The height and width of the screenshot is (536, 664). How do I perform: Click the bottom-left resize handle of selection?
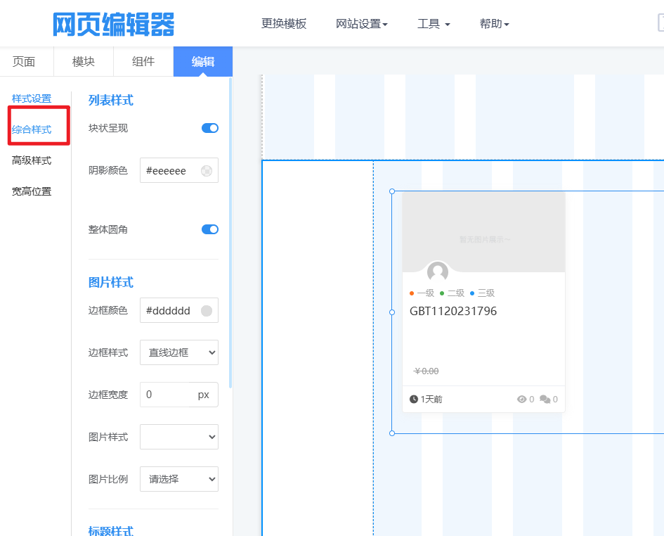click(x=392, y=433)
